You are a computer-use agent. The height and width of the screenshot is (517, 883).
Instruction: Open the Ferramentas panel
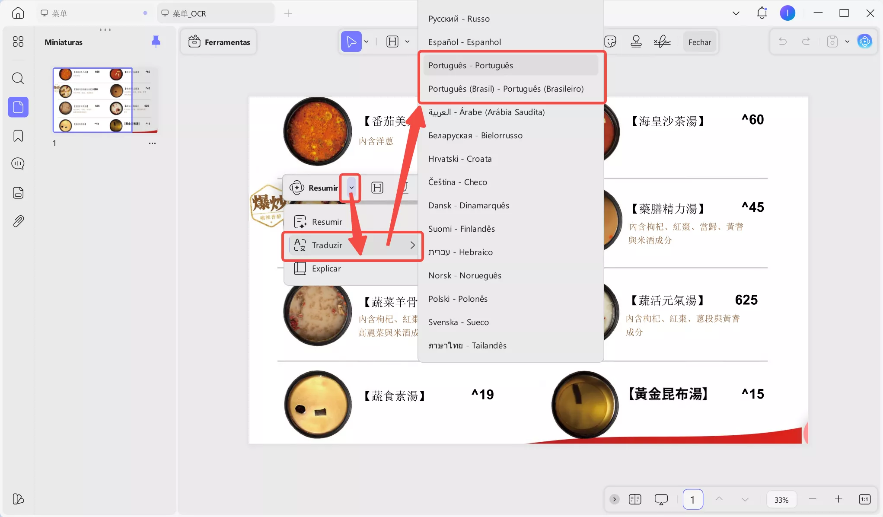[218, 41]
